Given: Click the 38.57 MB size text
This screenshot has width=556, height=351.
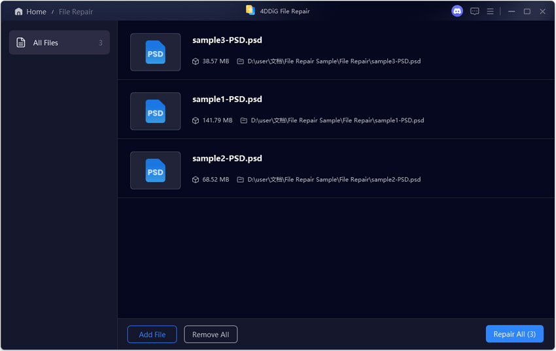Looking at the screenshot, I should 216,61.
